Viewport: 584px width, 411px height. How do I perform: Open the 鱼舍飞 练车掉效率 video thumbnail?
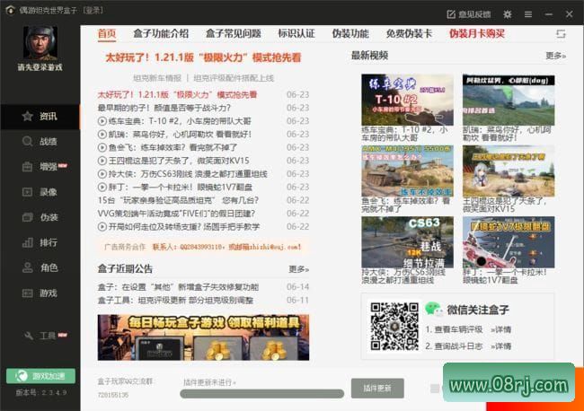(x=407, y=171)
